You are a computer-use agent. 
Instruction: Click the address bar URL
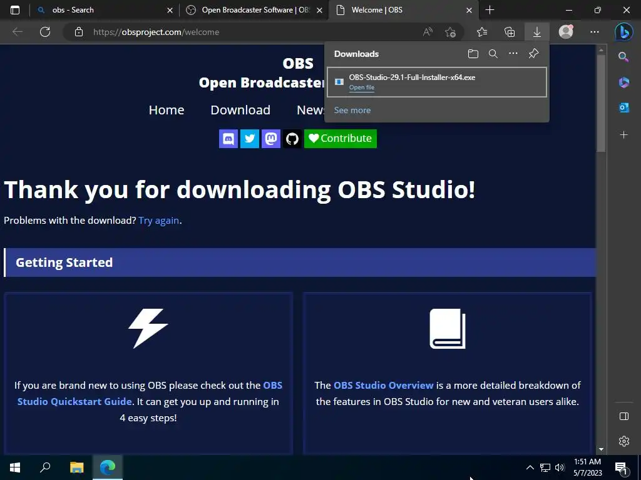pyautogui.click(x=156, y=32)
